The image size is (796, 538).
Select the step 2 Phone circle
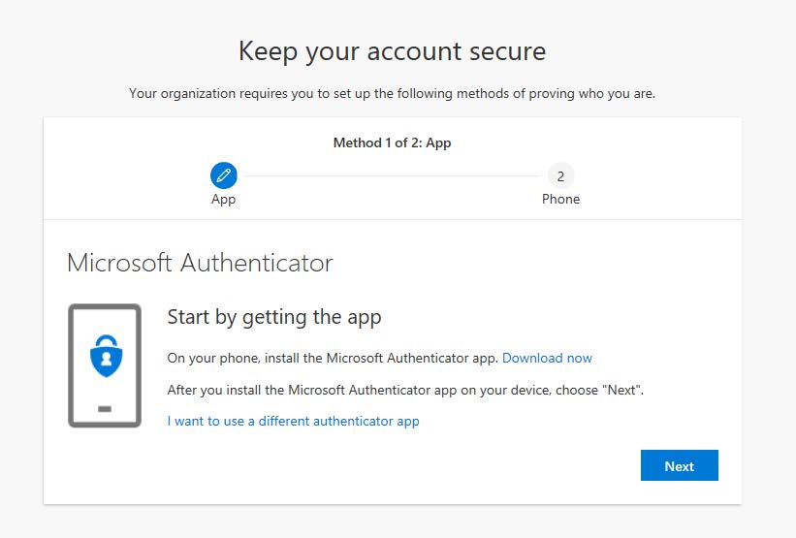point(560,176)
